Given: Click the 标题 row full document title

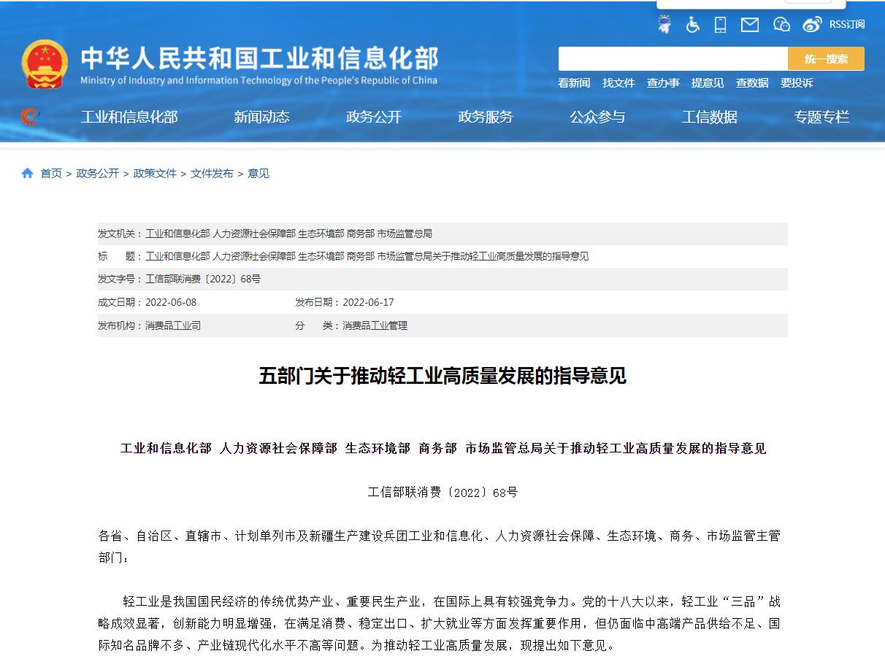Looking at the screenshot, I should point(367,256).
